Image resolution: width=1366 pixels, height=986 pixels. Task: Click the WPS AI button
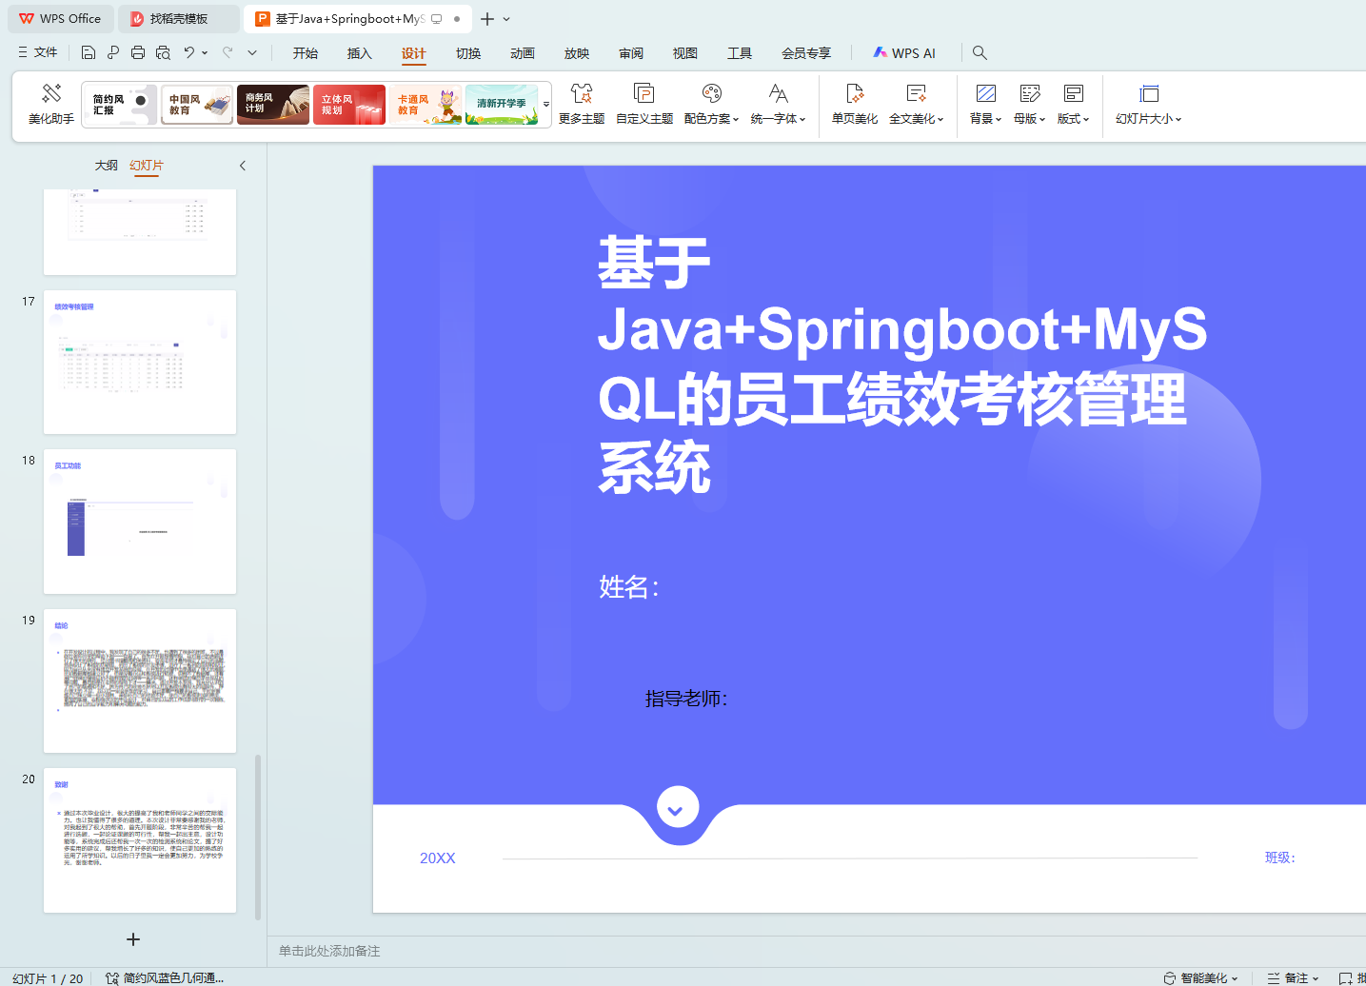[904, 53]
